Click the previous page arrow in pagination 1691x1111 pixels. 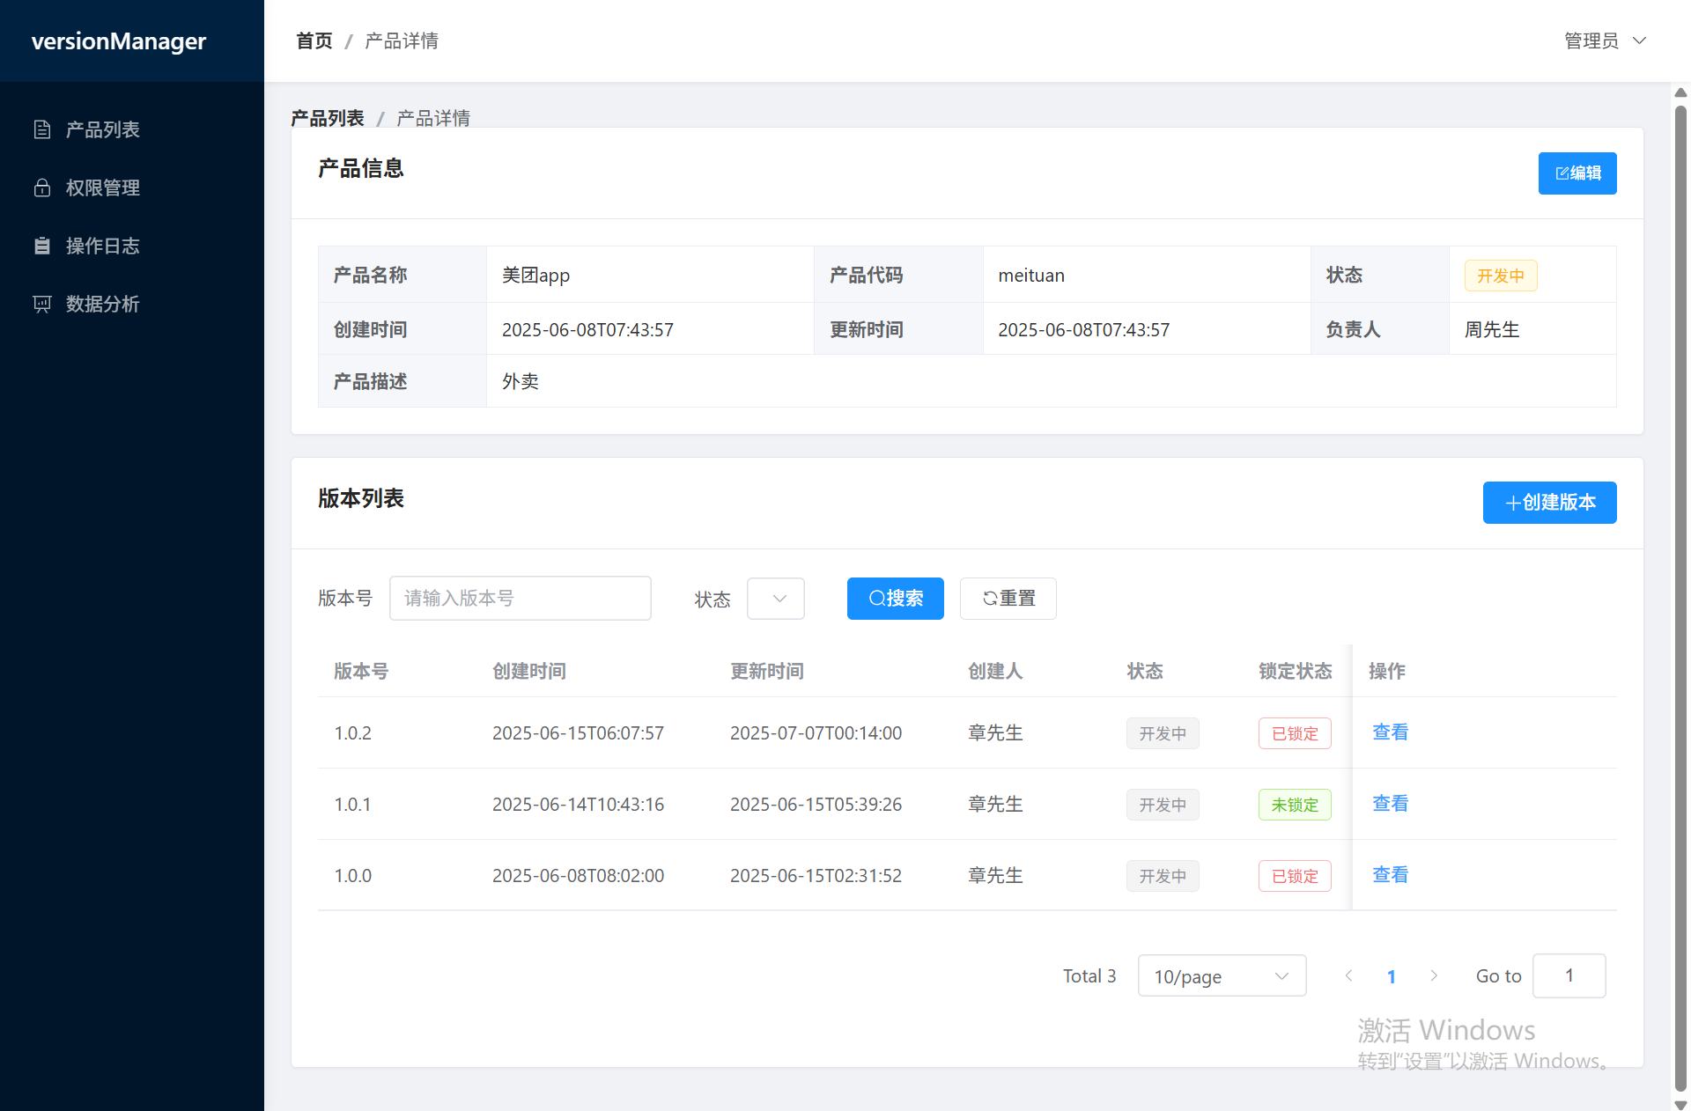pos(1348,975)
